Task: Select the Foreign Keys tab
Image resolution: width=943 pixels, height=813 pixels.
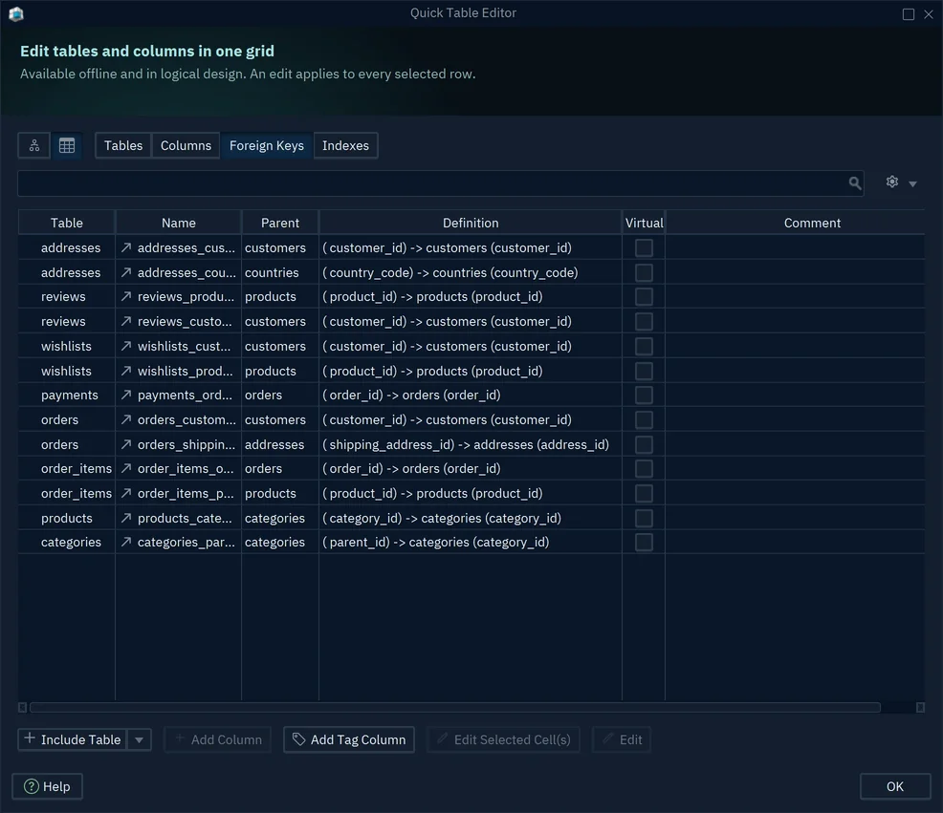Action: coord(267,145)
